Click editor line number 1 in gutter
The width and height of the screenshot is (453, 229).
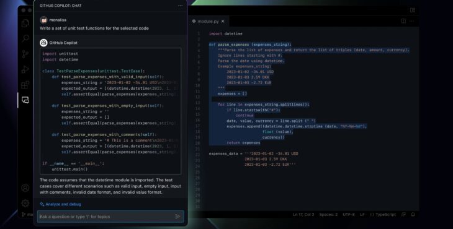click(x=199, y=33)
